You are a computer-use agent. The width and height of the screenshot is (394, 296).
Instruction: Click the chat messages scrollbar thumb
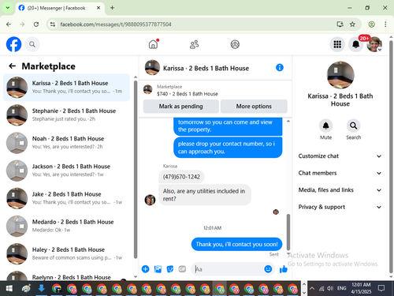pos(288,232)
